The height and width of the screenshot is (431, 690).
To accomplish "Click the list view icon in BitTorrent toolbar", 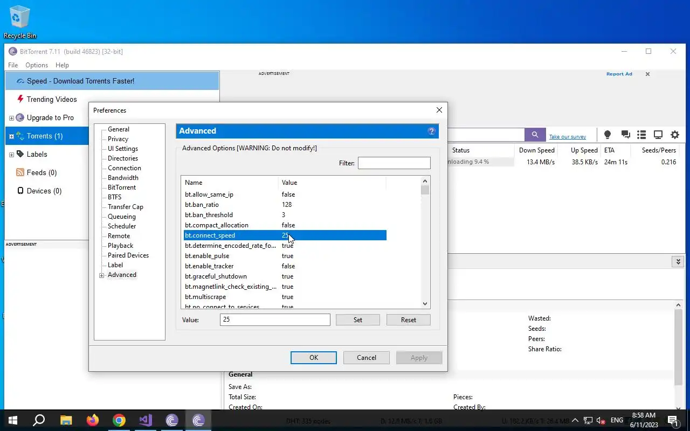I will [641, 135].
